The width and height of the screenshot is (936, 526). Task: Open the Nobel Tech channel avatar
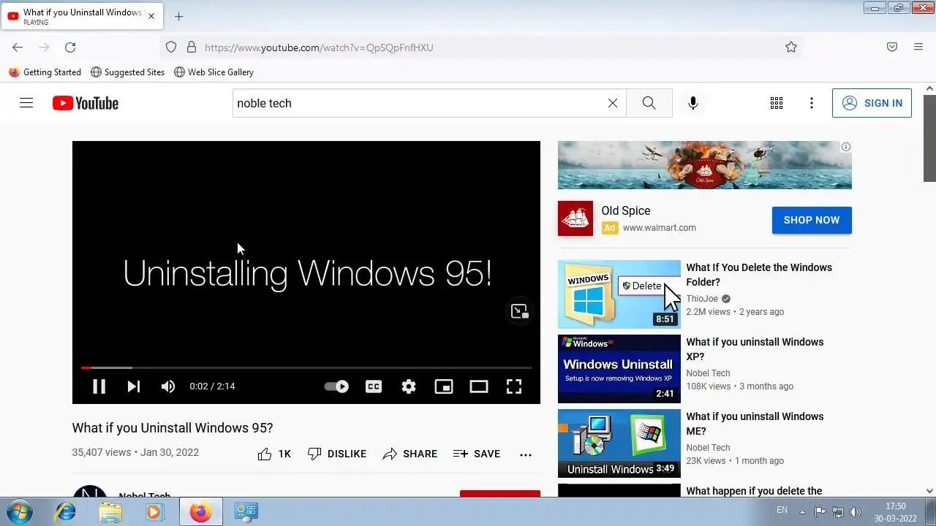[x=90, y=492]
